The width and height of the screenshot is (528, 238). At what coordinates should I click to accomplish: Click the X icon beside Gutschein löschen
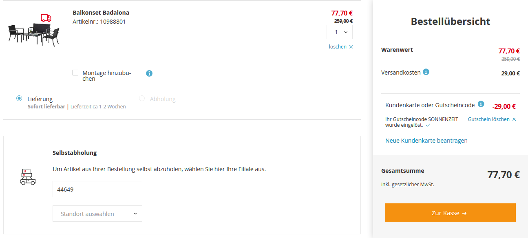pos(514,119)
